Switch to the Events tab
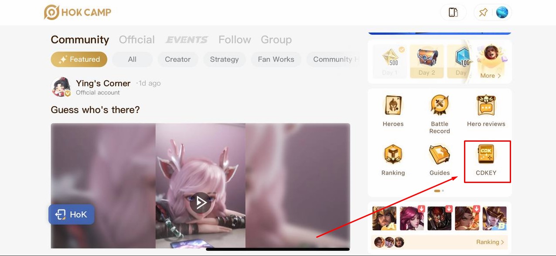 click(x=186, y=40)
